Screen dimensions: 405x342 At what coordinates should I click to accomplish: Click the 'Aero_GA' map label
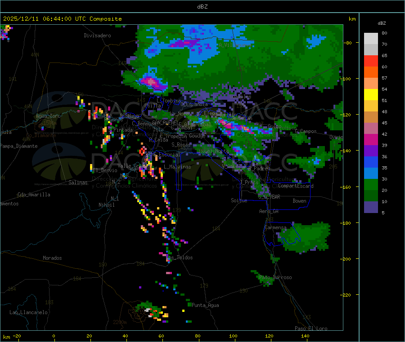coord(269,211)
